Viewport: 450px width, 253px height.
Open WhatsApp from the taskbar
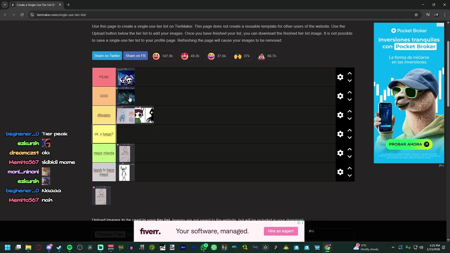[x=204, y=247]
